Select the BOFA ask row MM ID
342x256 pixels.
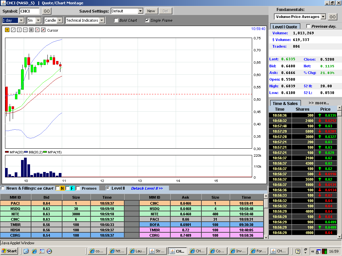(154, 224)
